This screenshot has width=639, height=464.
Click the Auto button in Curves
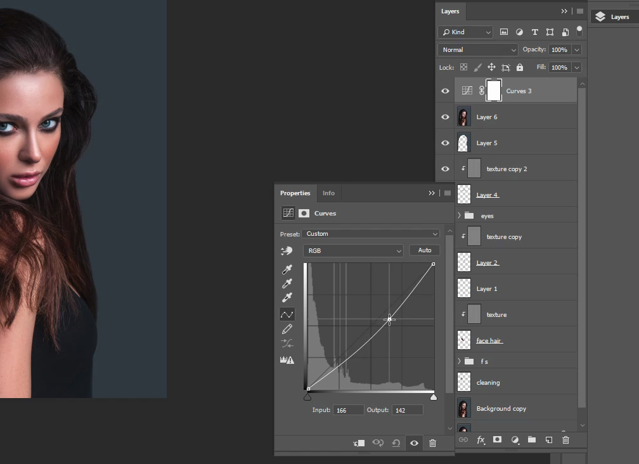pos(424,250)
